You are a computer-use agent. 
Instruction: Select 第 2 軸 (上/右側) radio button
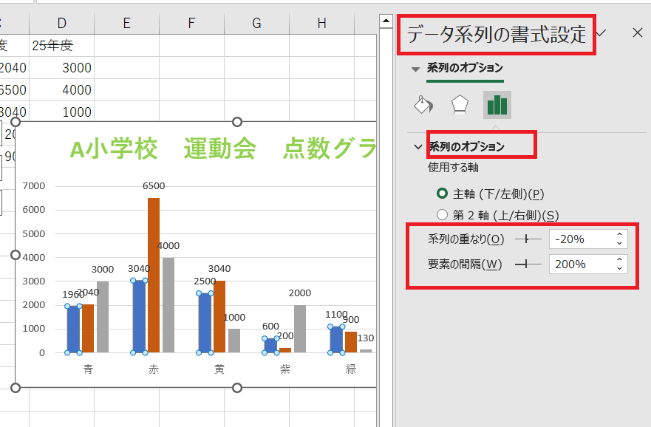point(442,214)
